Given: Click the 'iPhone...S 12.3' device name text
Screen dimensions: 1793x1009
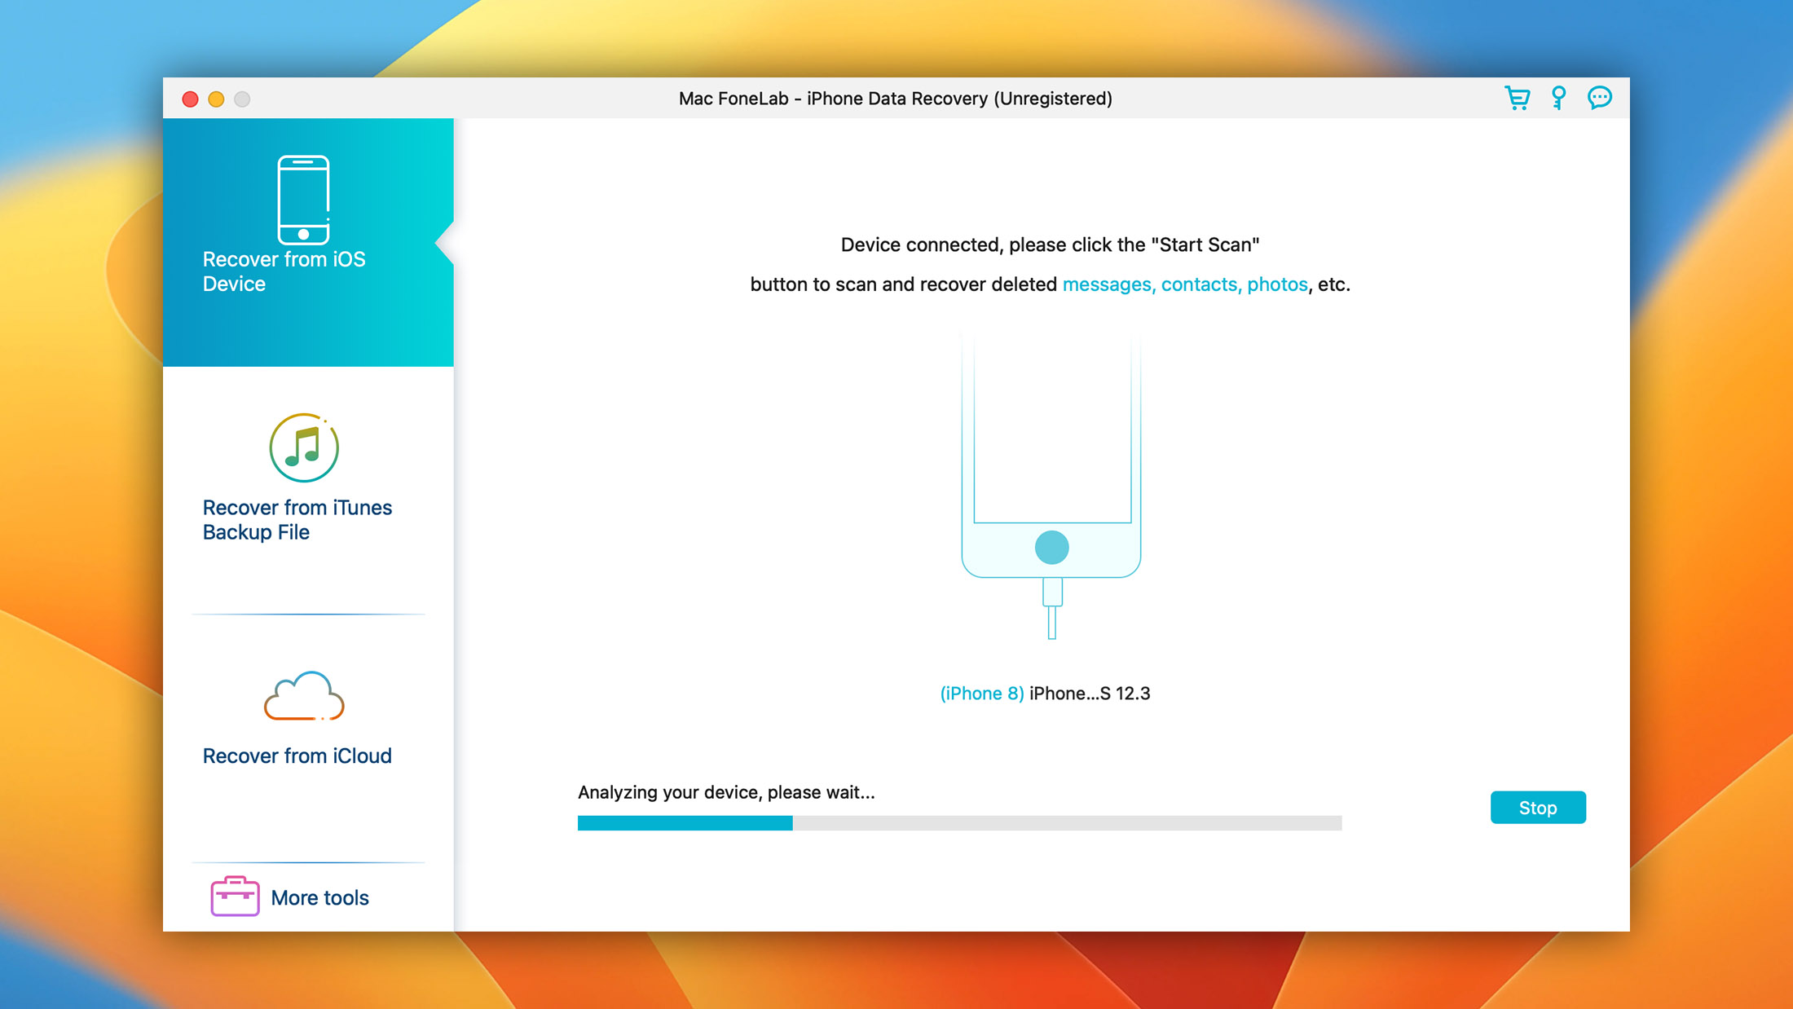Looking at the screenshot, I should [1090, 694].
